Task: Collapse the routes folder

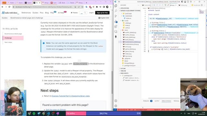Action: pyautogui.click(x=126, y=21)
